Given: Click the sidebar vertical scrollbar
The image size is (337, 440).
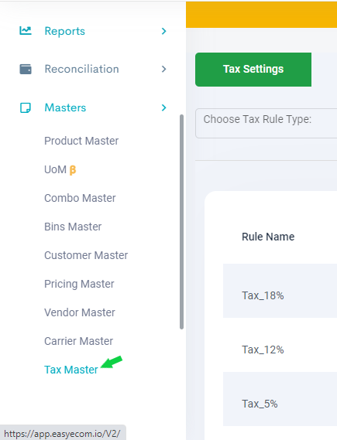Looking at the screenshot, I should point(181,222).
